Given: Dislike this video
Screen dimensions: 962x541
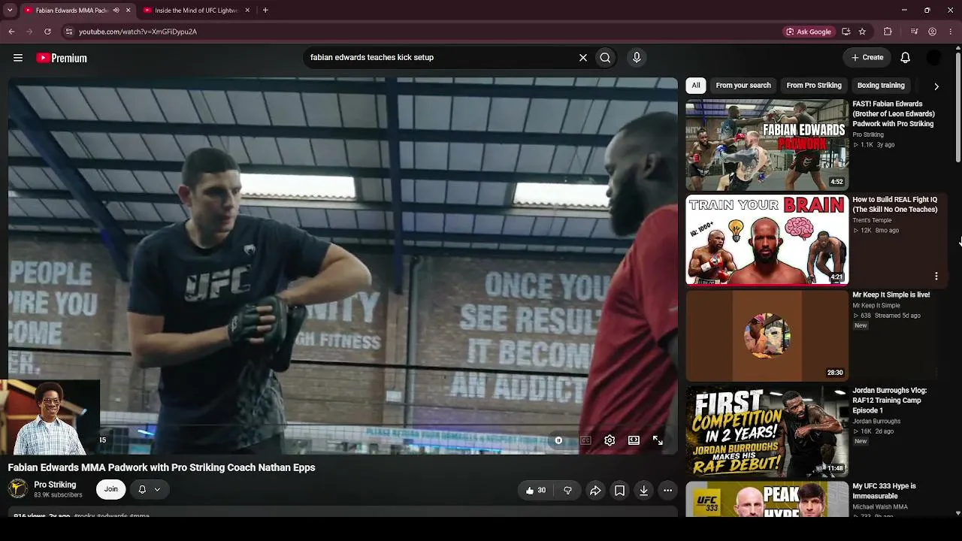Looking at the screenshot, I should click(x=567, y=491).
